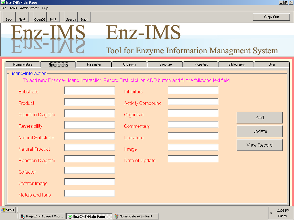Click the Print toolbar button

tap(53, 17)
